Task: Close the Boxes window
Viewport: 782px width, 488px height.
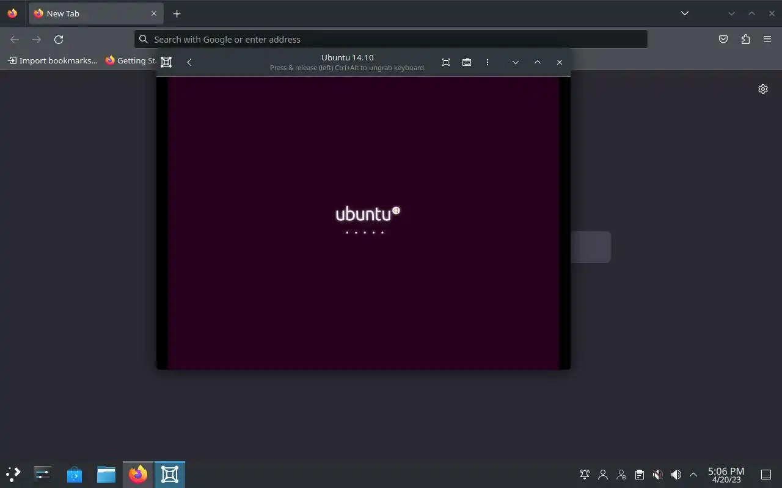Action: [560, 62]
